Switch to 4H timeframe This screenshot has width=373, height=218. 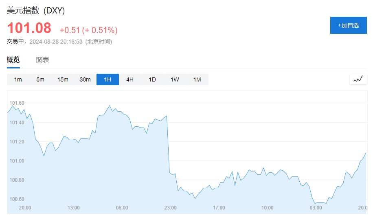(130, 79)
